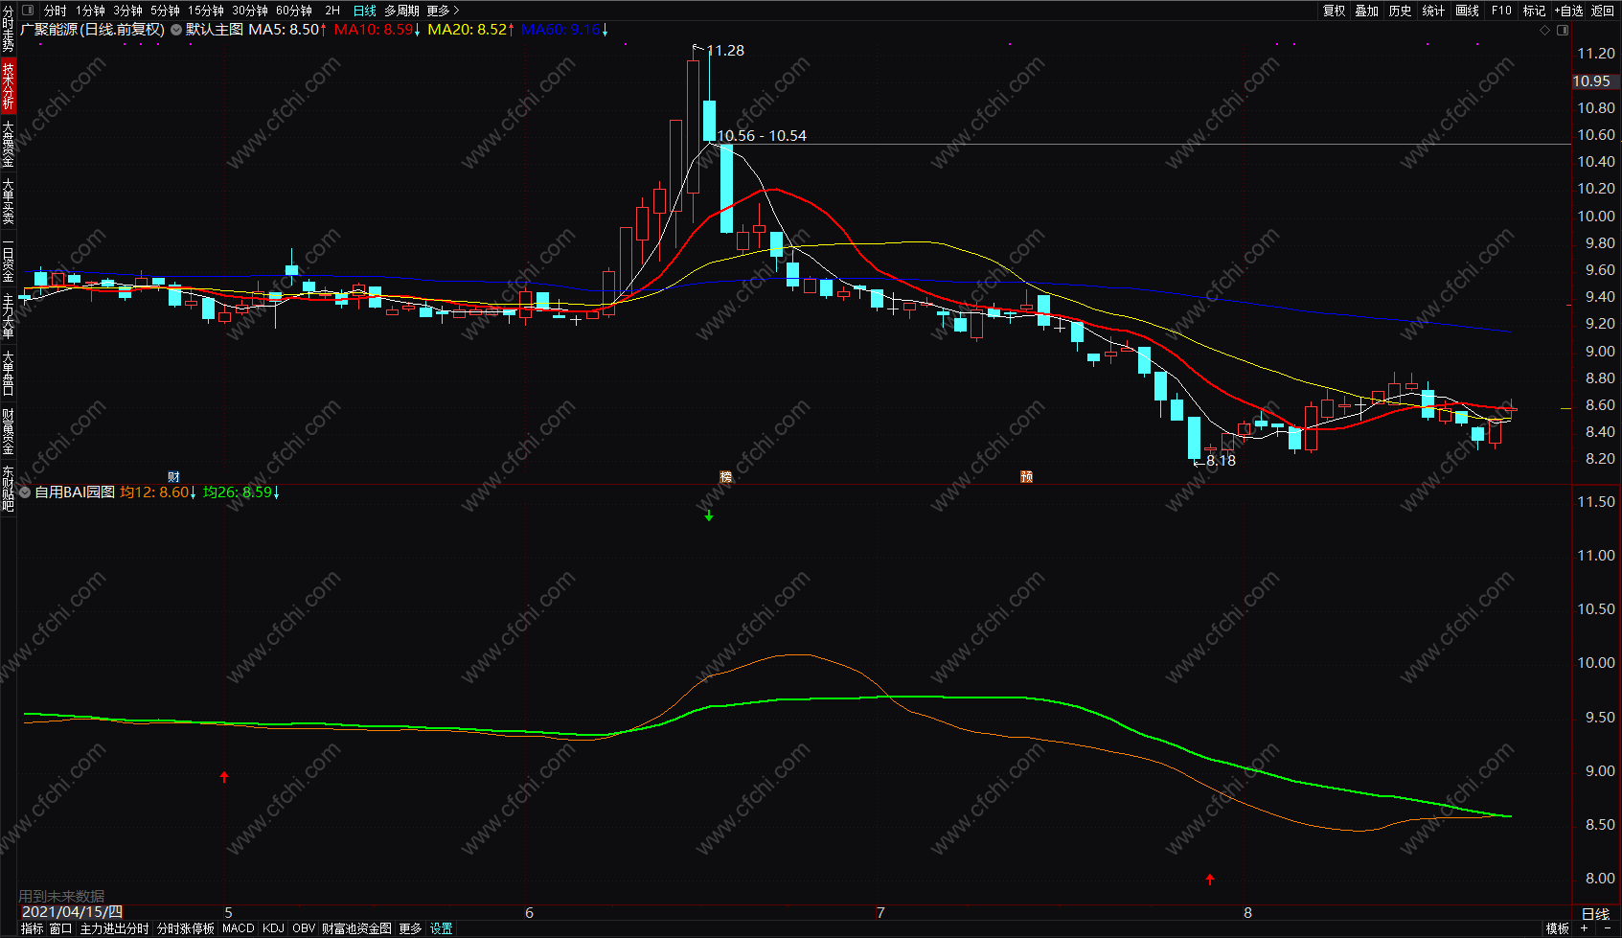Viewport: 1622px width, 938px height.
Task: Select the 日线 daily period
Action: [x=365, y=11]
